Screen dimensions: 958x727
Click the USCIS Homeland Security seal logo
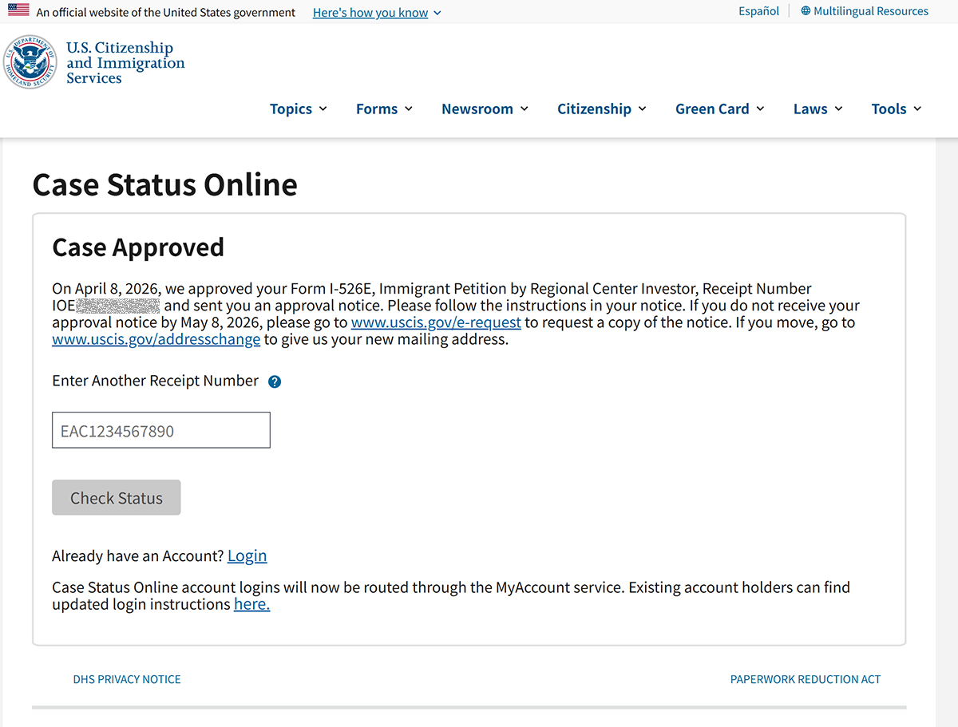tap(30, 62)
